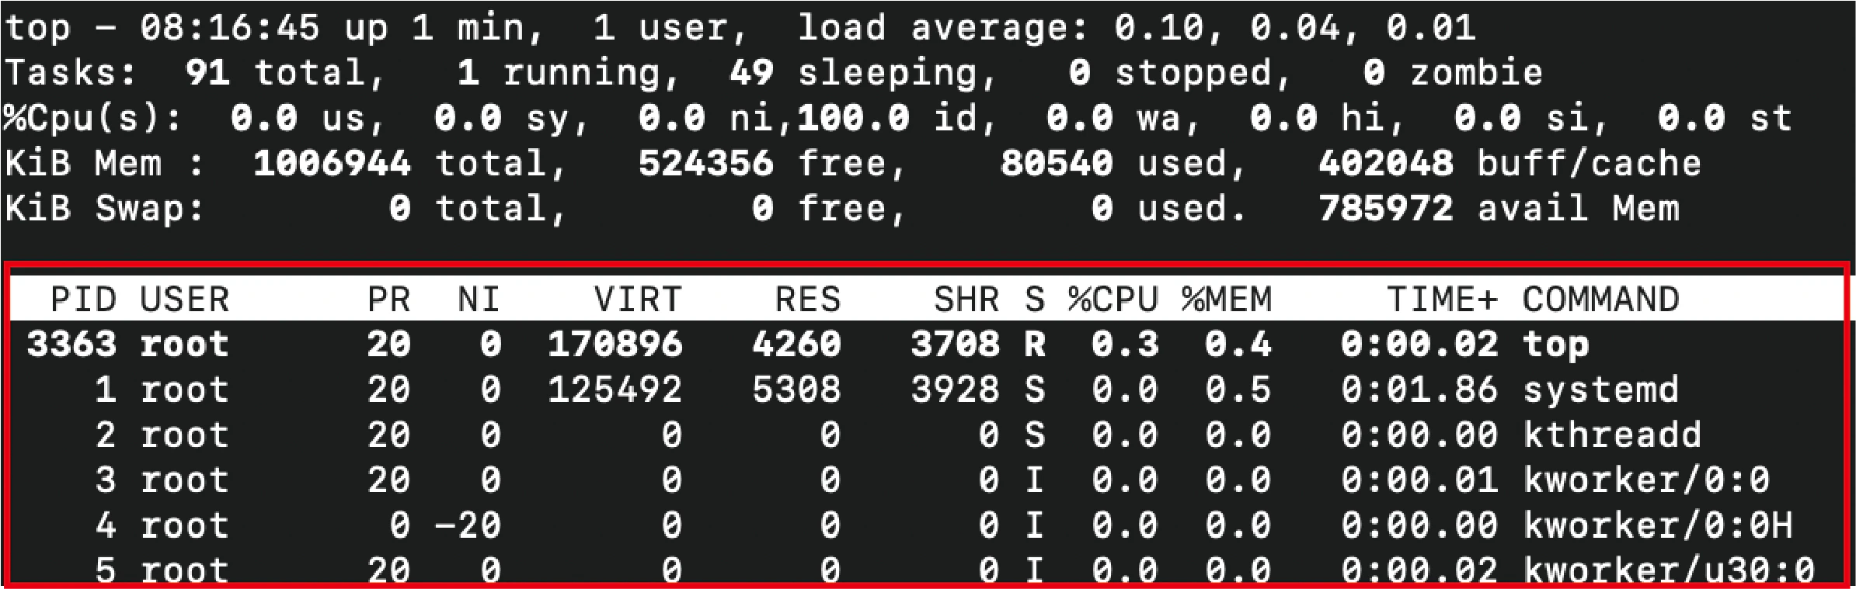
Task: Click PID 3363 in the process list
Action: (71, 344)
